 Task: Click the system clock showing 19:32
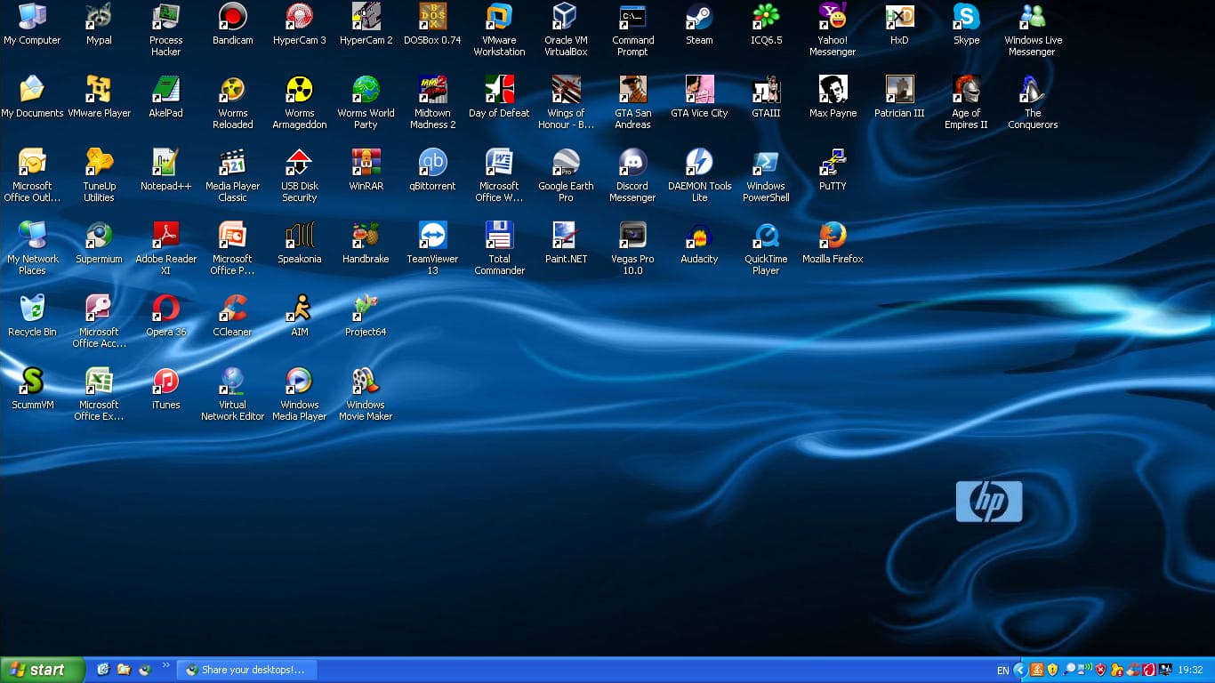[1190, 670]
